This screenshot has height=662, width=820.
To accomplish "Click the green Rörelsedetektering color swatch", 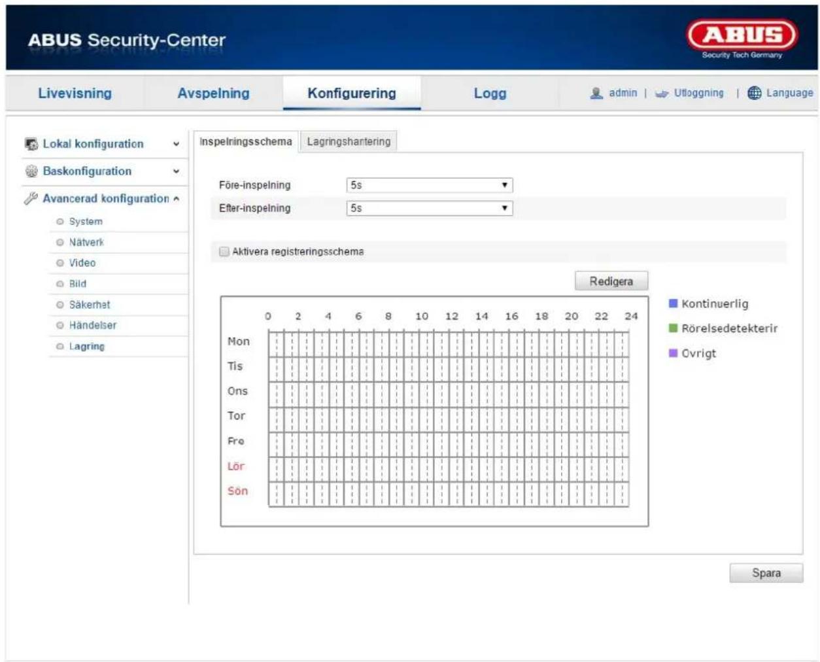I will (x=673, y=328).
